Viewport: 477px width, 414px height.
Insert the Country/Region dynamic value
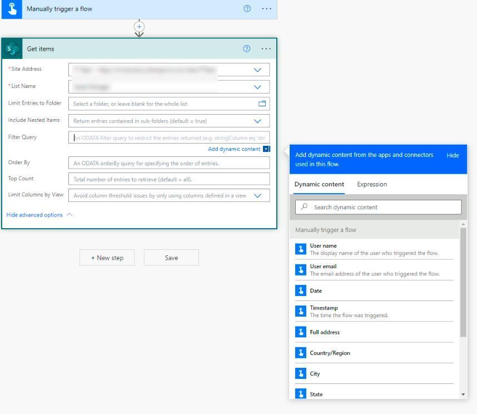click(x=374, y=352)
